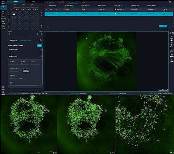Open Wavelength dropdown in Cells row
The height and width of the screenshot is (154, 174).
coord(102,10)
